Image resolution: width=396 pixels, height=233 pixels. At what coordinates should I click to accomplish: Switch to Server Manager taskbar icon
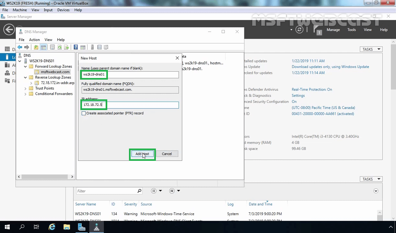tap(81, 227)
